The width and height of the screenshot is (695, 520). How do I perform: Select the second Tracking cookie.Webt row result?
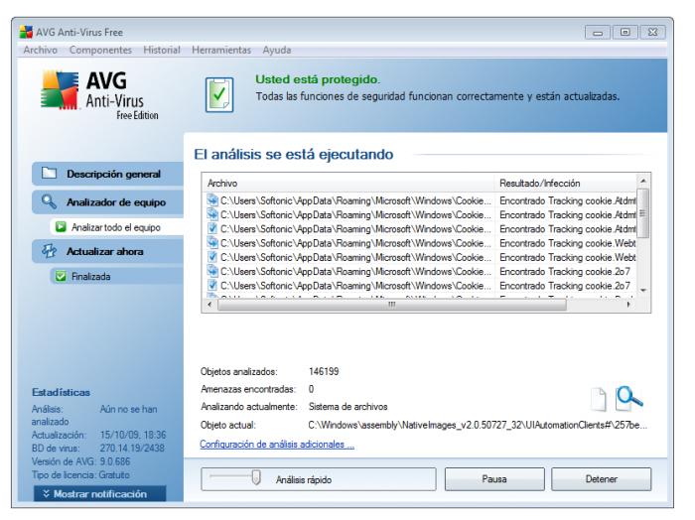[x=567, y=257]
